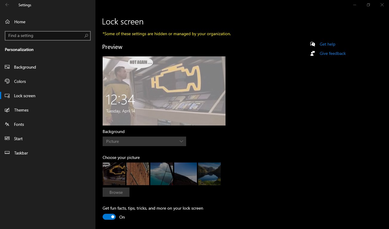Screen dimensions: 389x229
Task: Open the Give feedback link
Action: 333,53
